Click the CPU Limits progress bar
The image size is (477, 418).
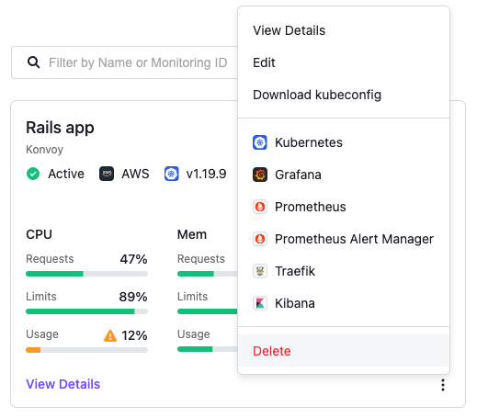pos(86,311)
